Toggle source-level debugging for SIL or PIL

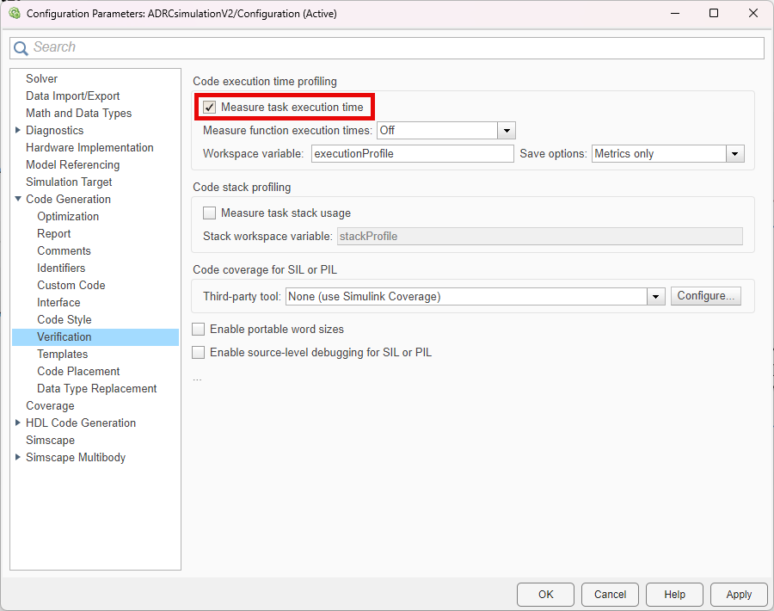(199, 353)
